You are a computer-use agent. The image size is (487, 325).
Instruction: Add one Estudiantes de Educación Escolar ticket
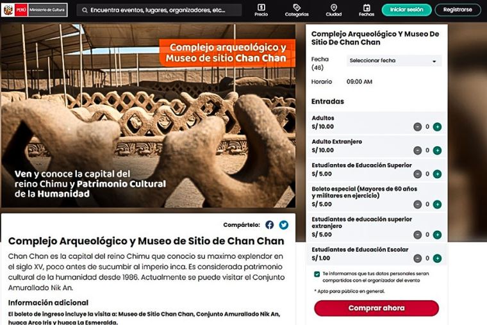click(437, 258)
